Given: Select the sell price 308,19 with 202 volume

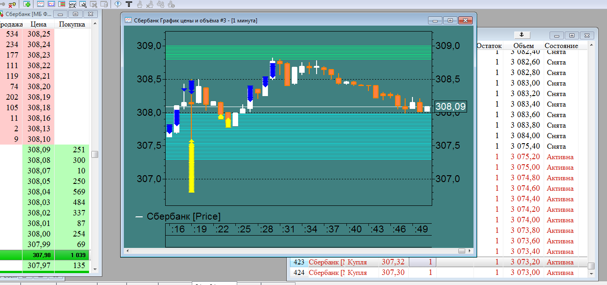Looking at the screenshot, I should tap(45, 97).
